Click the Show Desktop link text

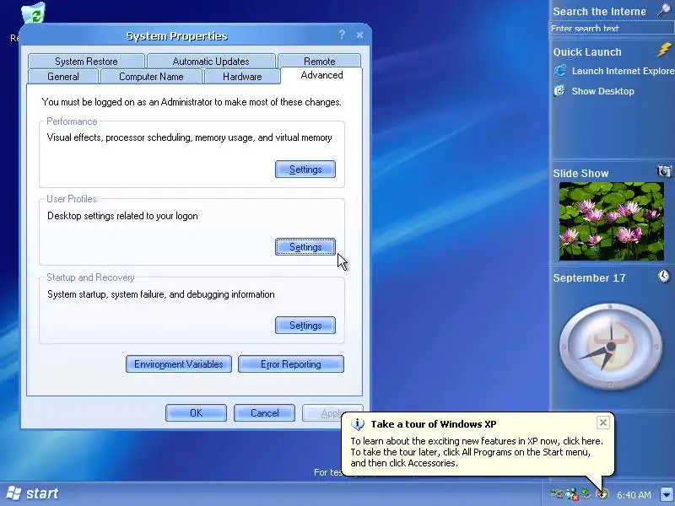[x=602, y=91]
